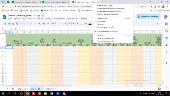170x96 pixels.
Task: Check cloud save status icon
Action: click(x=42, y=16)
